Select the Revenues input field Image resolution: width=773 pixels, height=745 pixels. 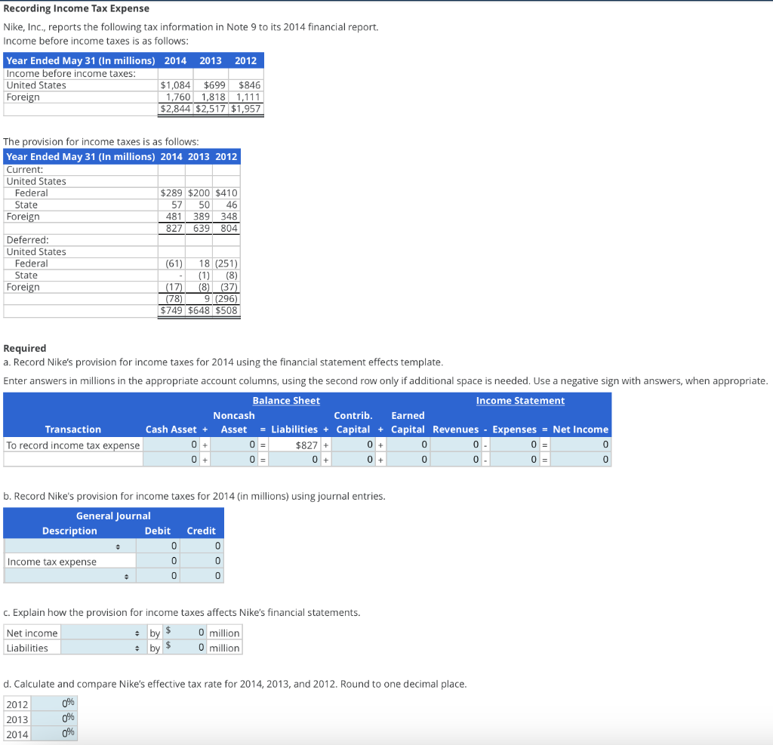point(456,444)
